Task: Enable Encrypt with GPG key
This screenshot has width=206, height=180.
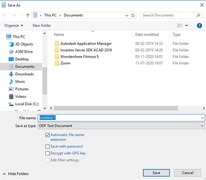Action: 47,153
